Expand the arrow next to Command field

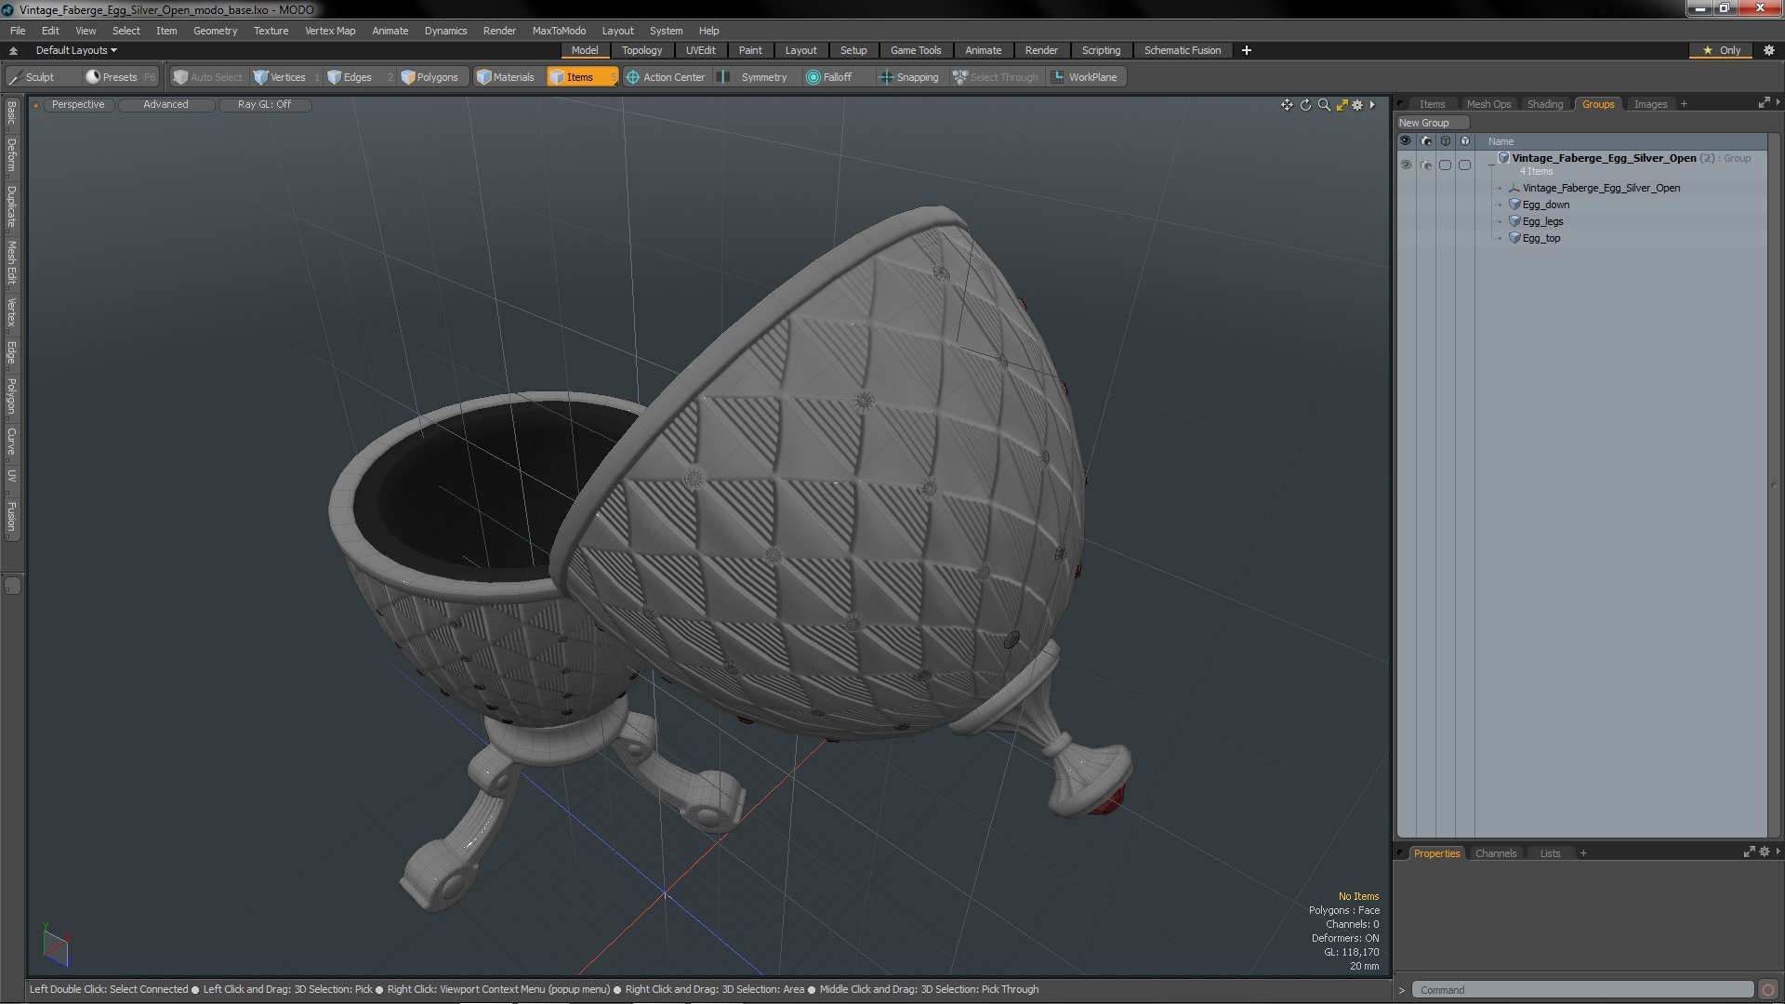tap(1402, 990)
